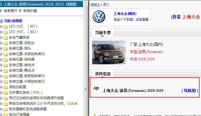This screenshot has width=201, height=116.
Task: Click folder icon for 安装位置-耦合点
Action: click(x=6, y=71)
